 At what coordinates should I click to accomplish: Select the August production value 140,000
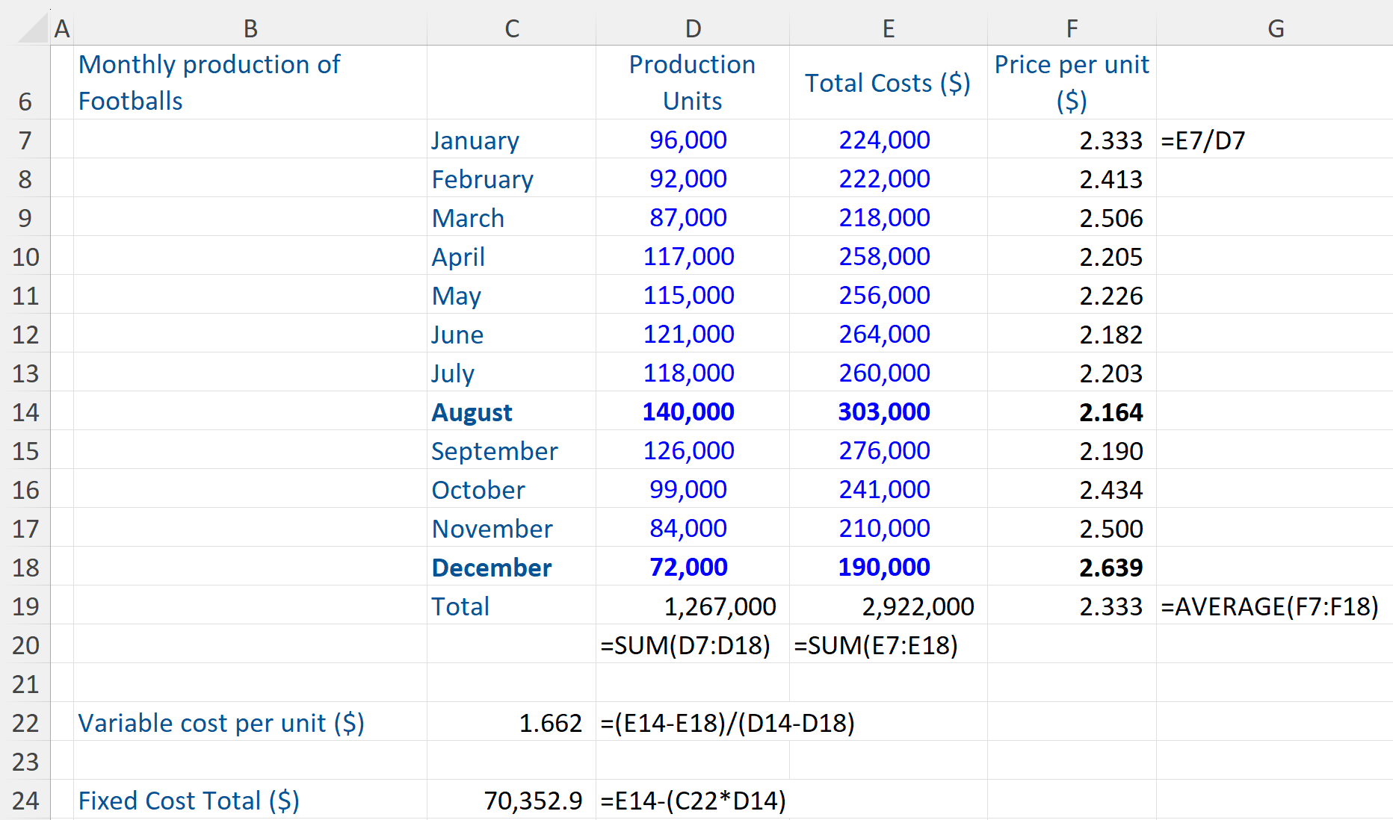coord(688,411)
